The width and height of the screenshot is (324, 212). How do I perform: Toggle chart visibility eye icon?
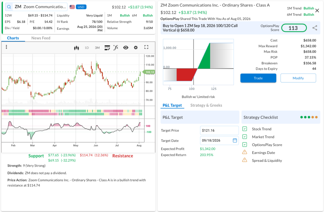tap(126, 48)
